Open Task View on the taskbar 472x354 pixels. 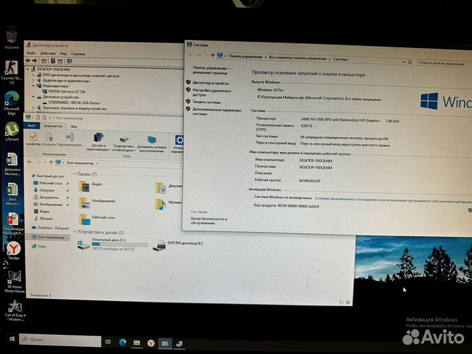tap(108, 342)
